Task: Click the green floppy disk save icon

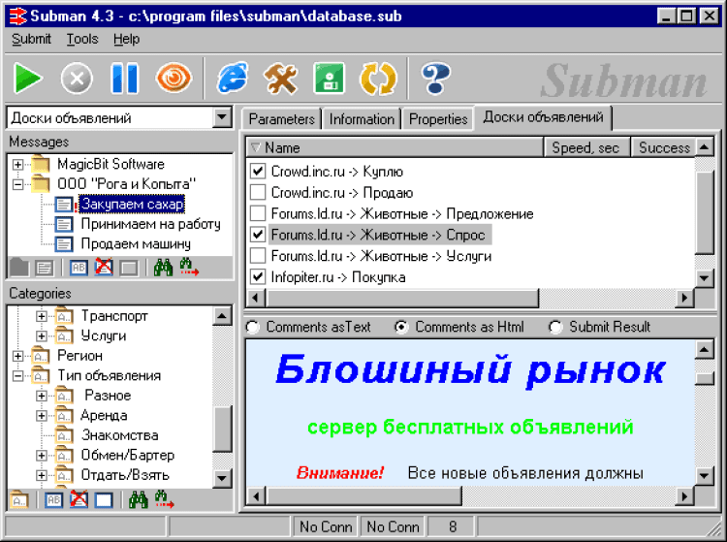Action: 330,78
